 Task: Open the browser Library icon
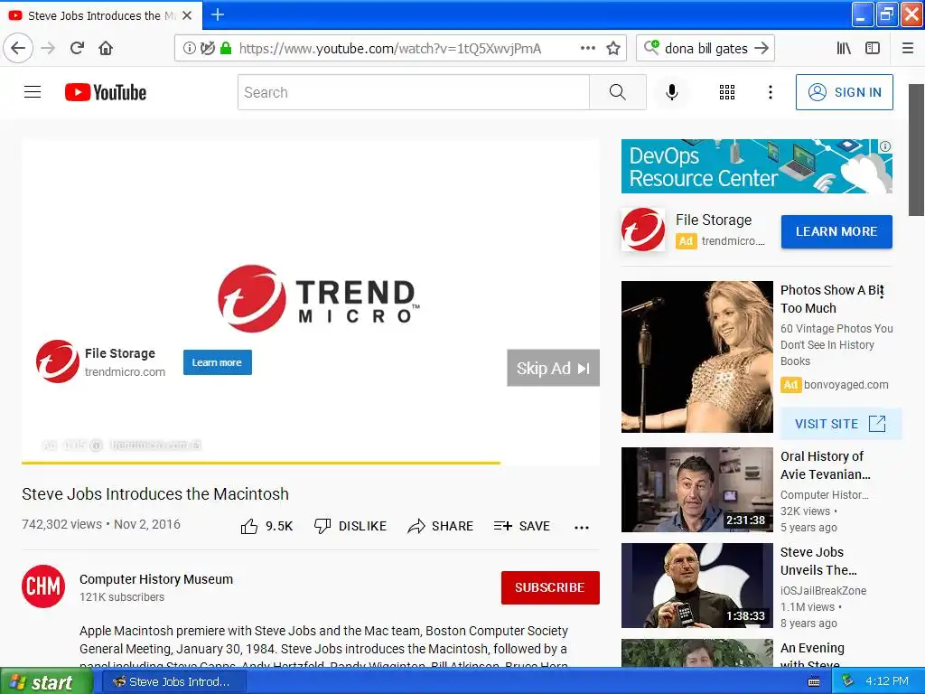844,48
